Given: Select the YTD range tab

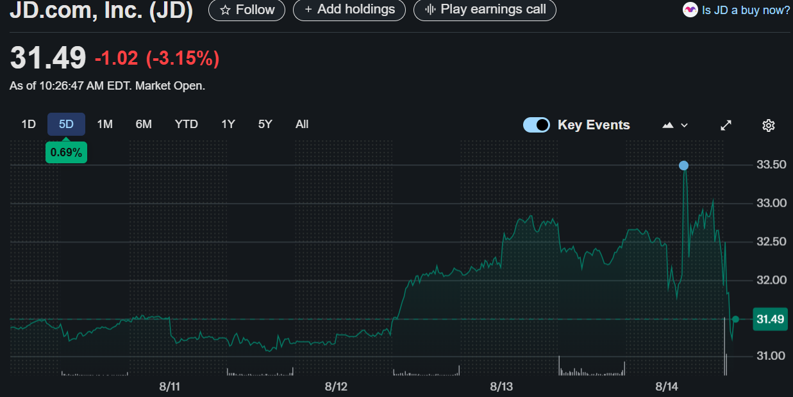Looking at the screenshot, I should pyautogui.click(x=187, y=124).
